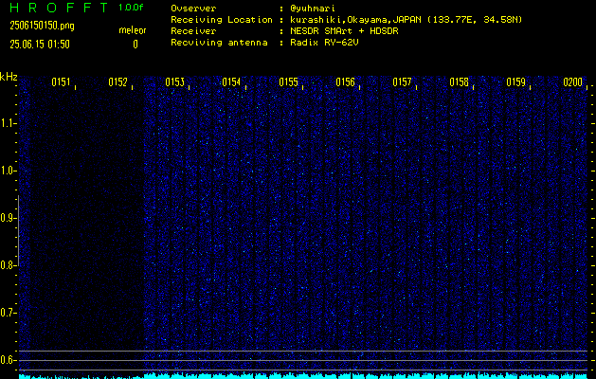
Task: Click the 0.9 kHz axis label
Action: point(8,218)
